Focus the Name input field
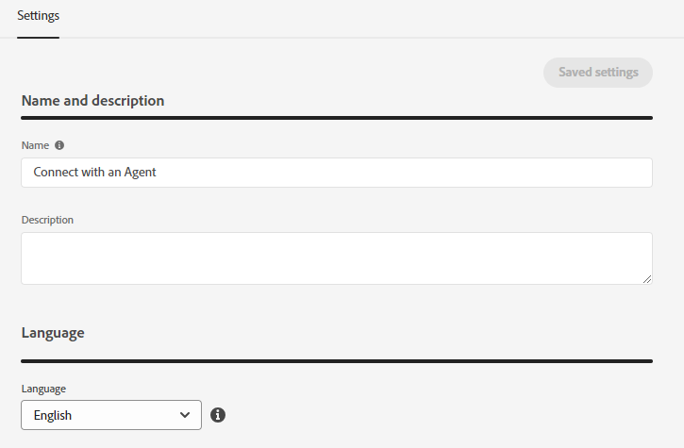The image size is (684, 448). click(337, 173)
